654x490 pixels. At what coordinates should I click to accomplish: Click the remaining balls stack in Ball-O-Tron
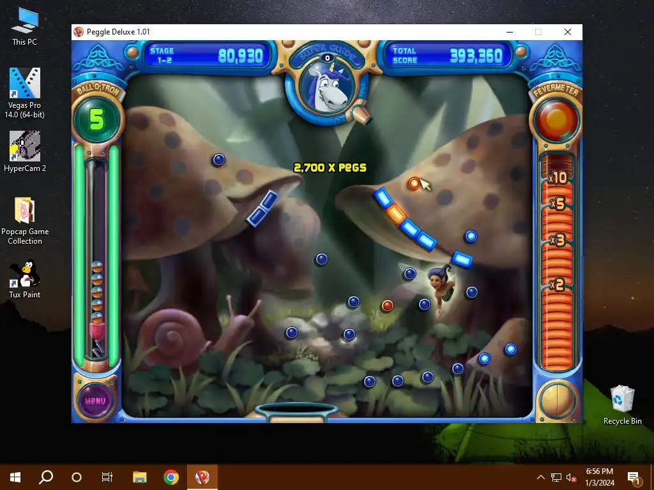(x=97, y=293)
